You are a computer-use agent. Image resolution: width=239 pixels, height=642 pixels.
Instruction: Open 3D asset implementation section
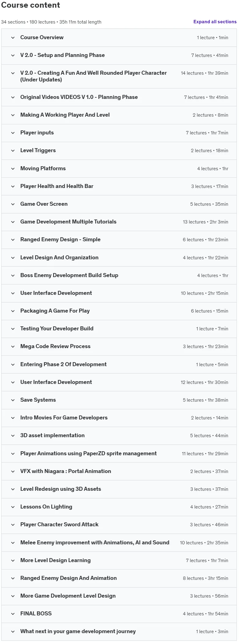(x=119, y=436)
